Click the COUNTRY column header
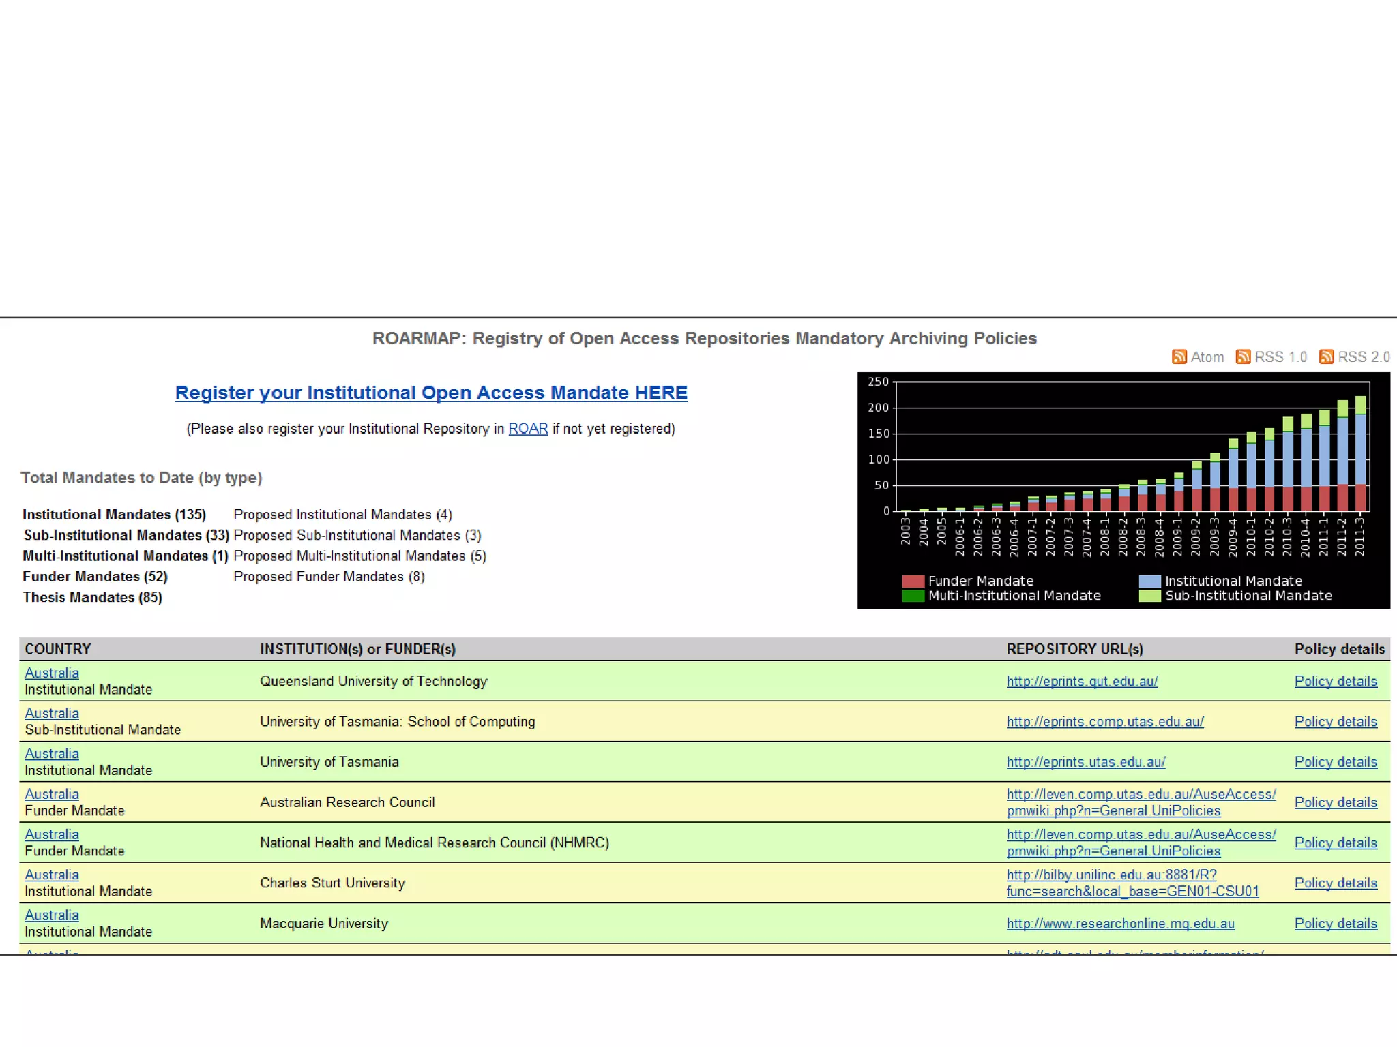 point(58,649)
